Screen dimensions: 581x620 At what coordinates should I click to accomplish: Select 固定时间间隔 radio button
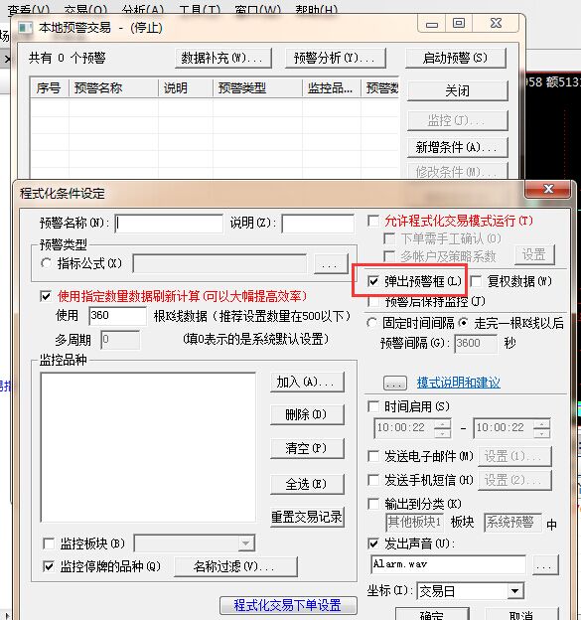tap(371, 323)
